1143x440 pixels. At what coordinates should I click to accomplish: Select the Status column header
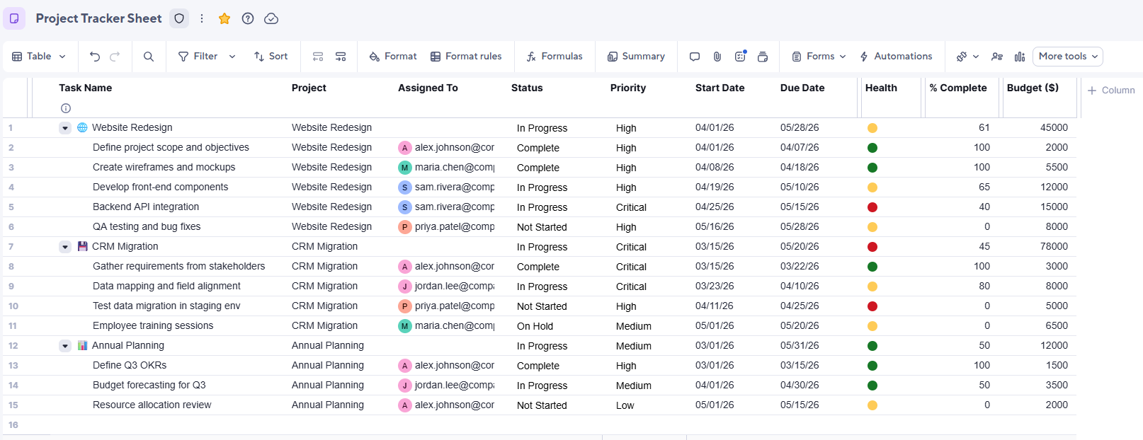click(527, 88)
